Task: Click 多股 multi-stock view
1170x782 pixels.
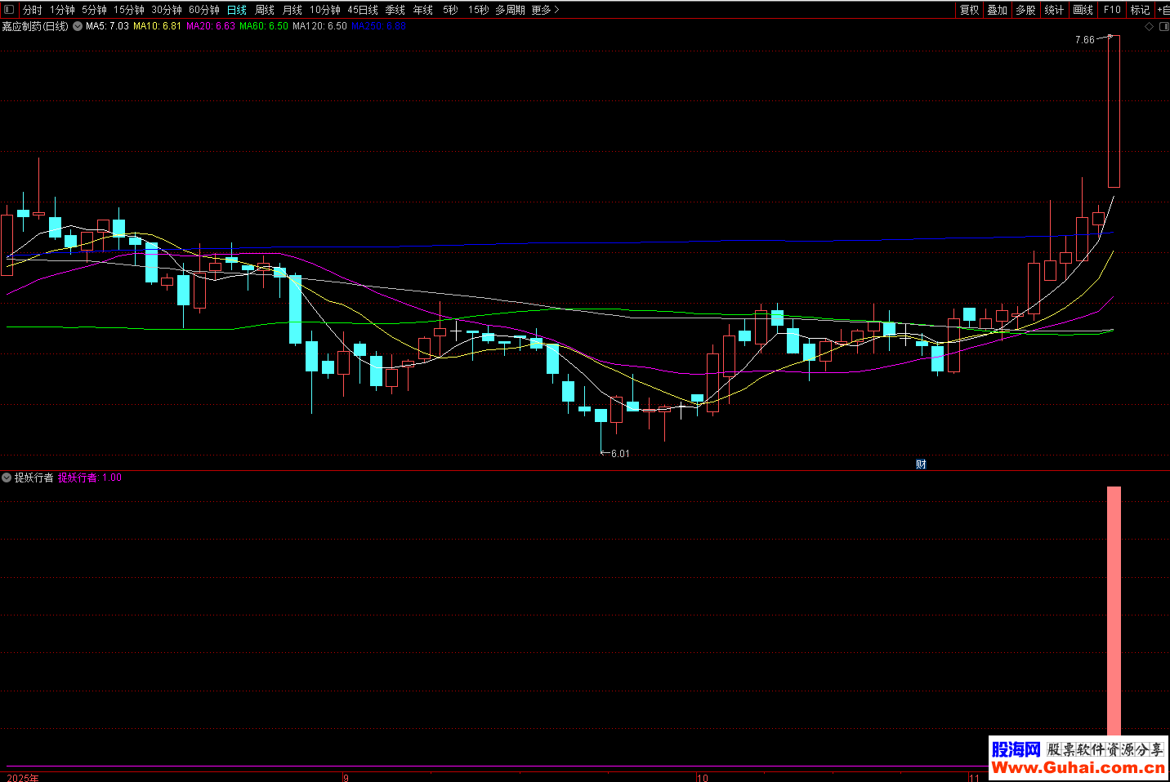Action: tap(1025, 10)
